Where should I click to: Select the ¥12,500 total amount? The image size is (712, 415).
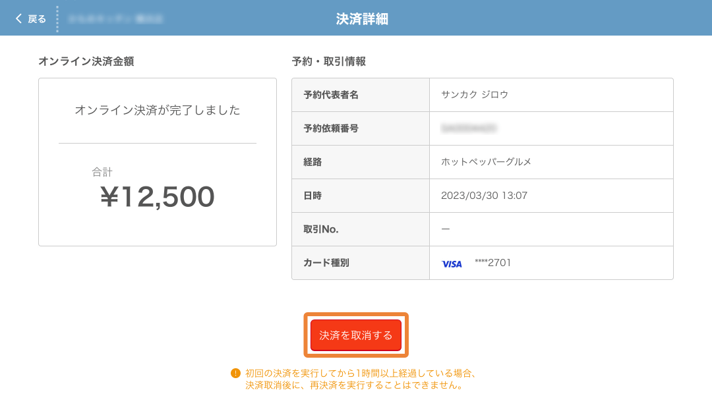pyautogui.click(x=158, y=196)
